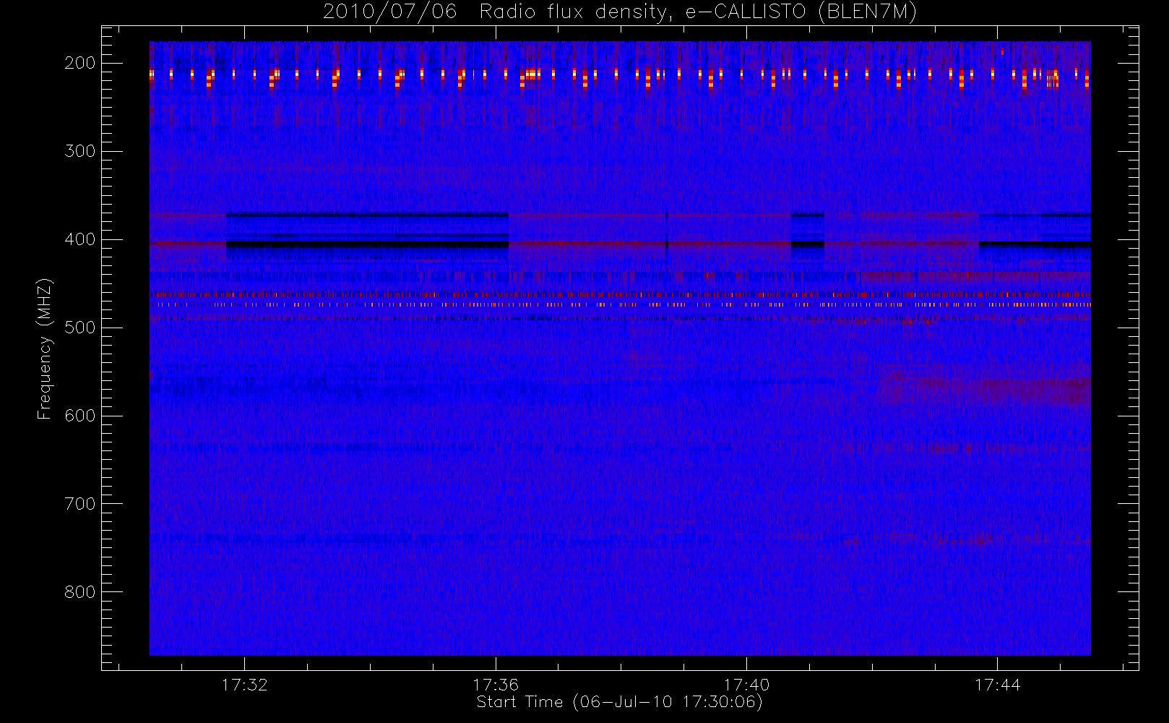
Task: Click the 300 frequency tick label
Action: 80,151
